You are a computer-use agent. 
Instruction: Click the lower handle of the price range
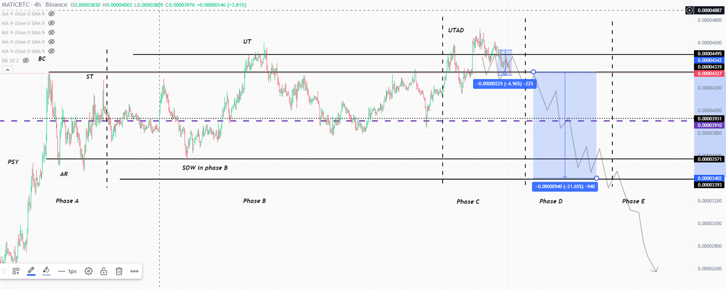point(597,178)
